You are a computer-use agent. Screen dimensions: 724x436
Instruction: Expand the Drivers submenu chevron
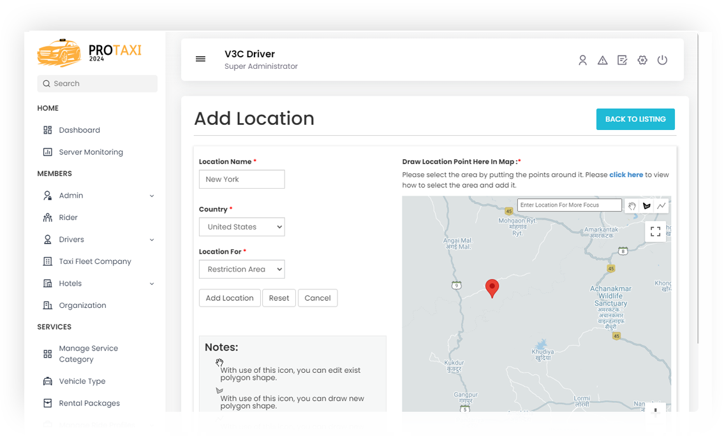coord(152,240)
